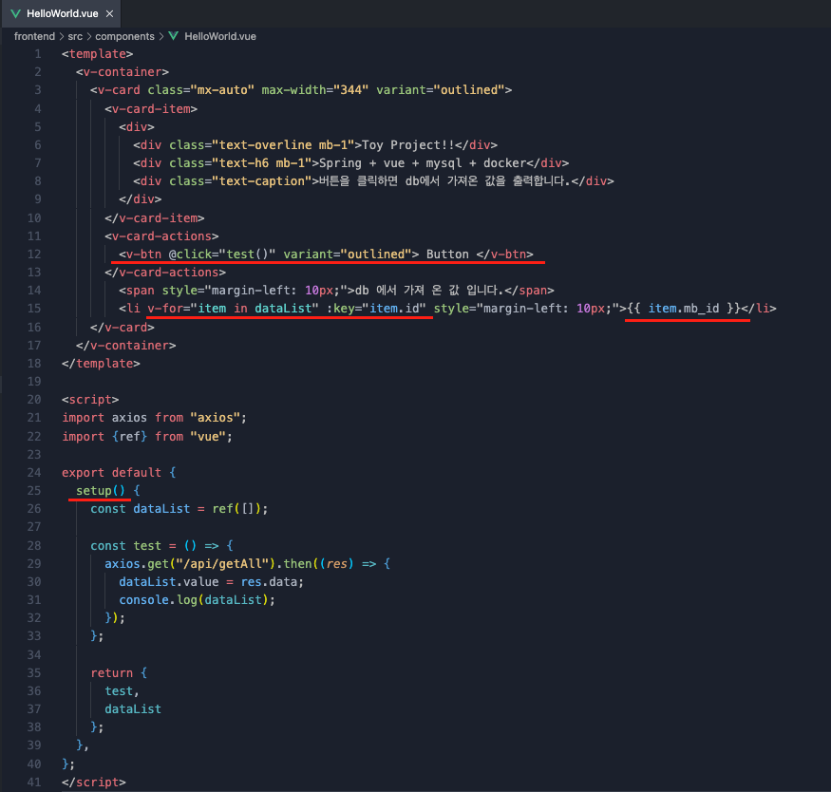Click the closing v-card tag
This screenshot has height=792, width=831.
tap(123, 328)
